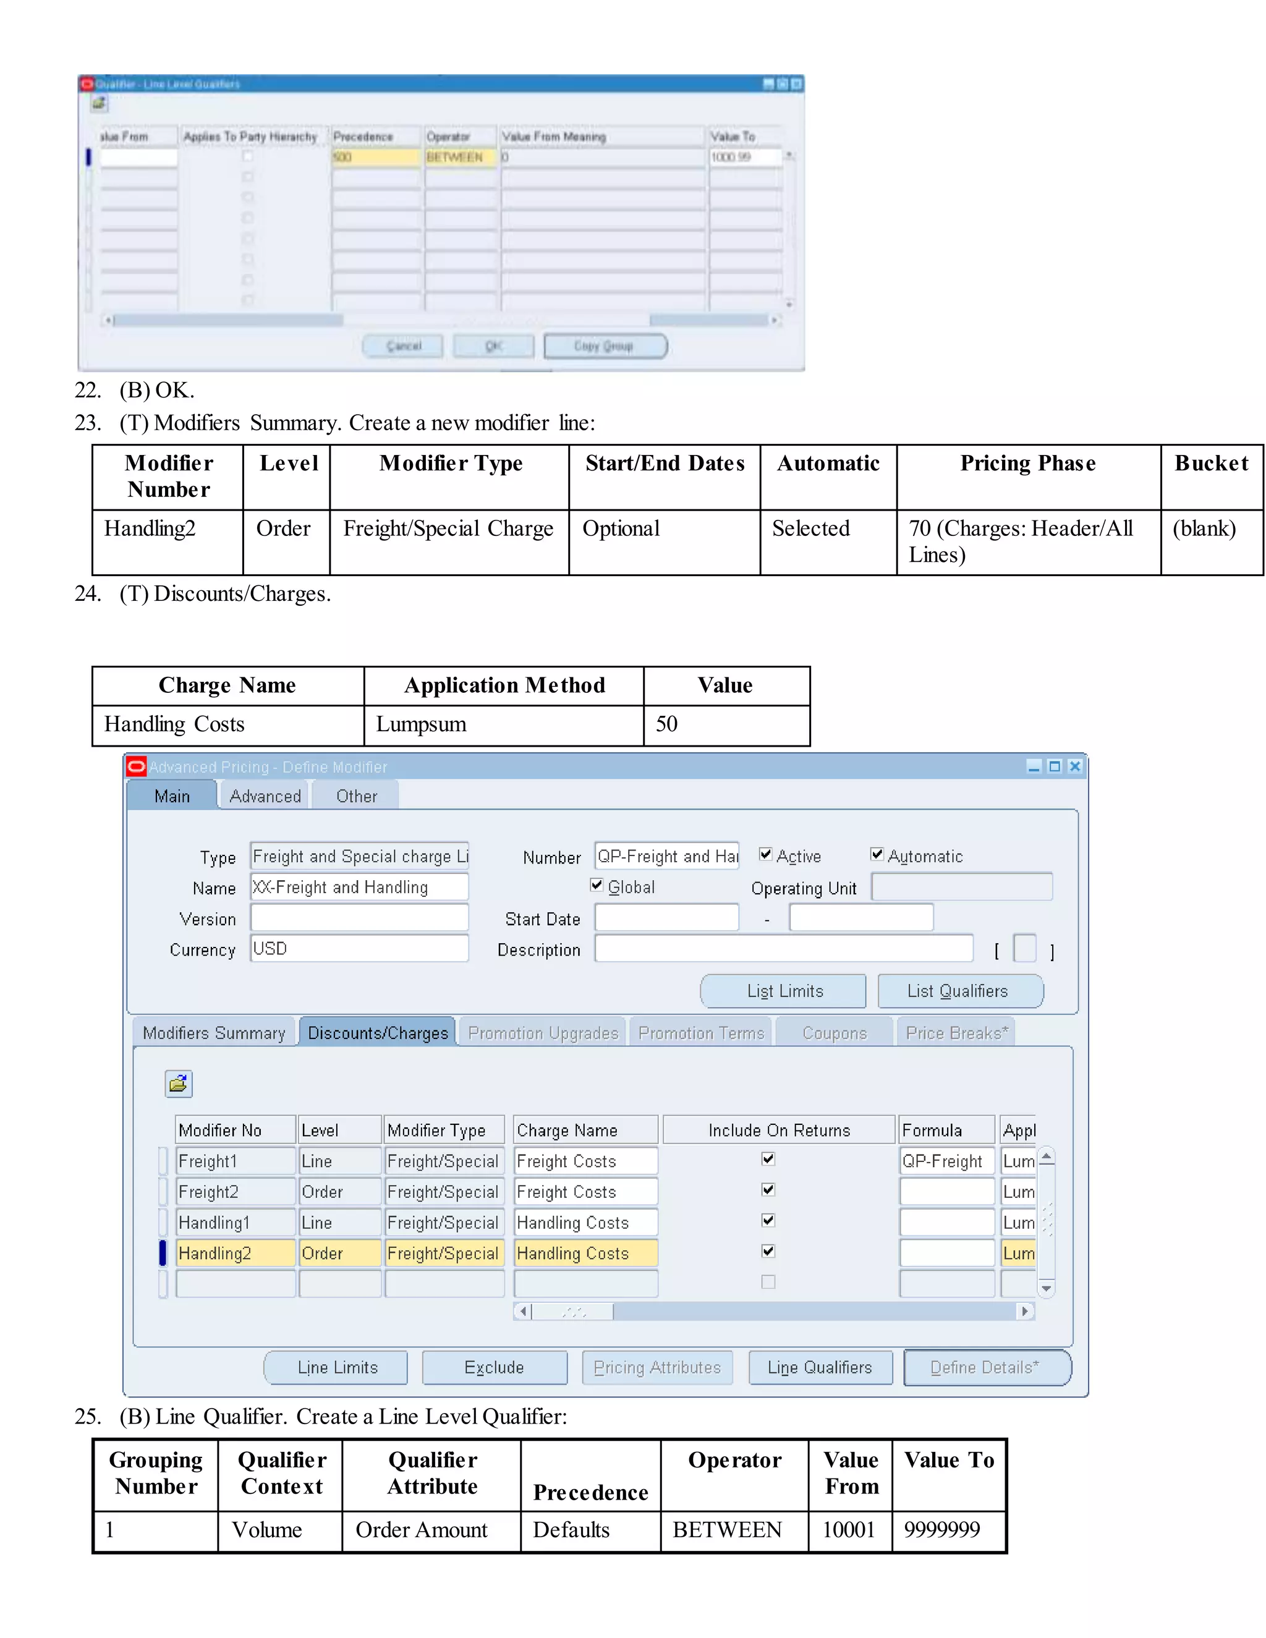The width and height of the screenshot is (1266, 1638).
Task: Click the empty Modifier No cell in last row
Action: 236,1284
